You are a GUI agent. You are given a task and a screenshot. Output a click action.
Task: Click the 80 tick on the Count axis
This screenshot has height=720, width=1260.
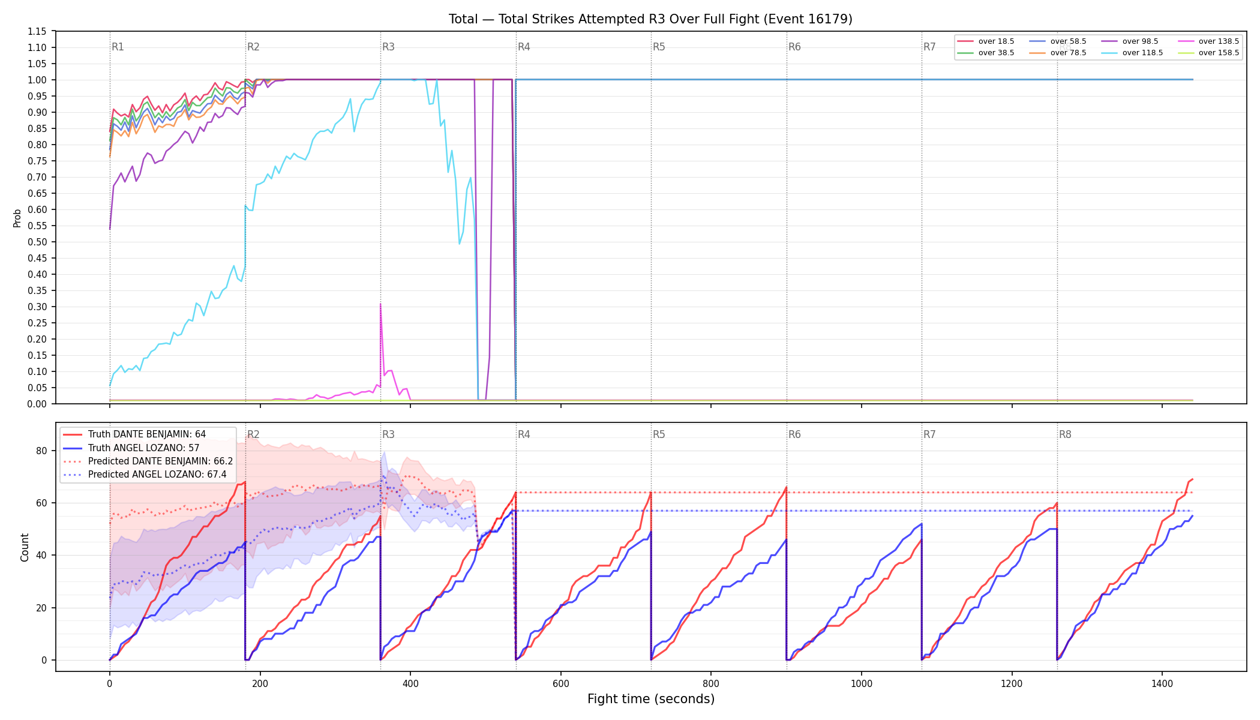(x=41, y=451)
